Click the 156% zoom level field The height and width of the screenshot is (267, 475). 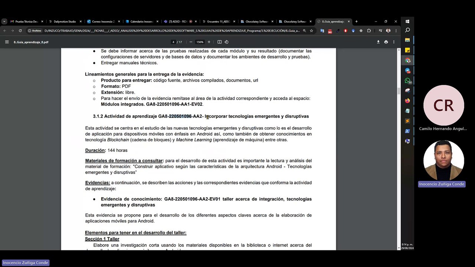200,42
